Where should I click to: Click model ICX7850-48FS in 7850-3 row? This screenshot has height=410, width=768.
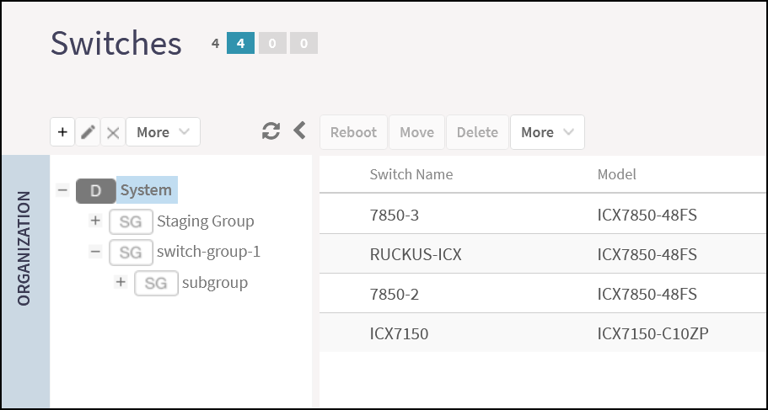click(x=647, y=215)
